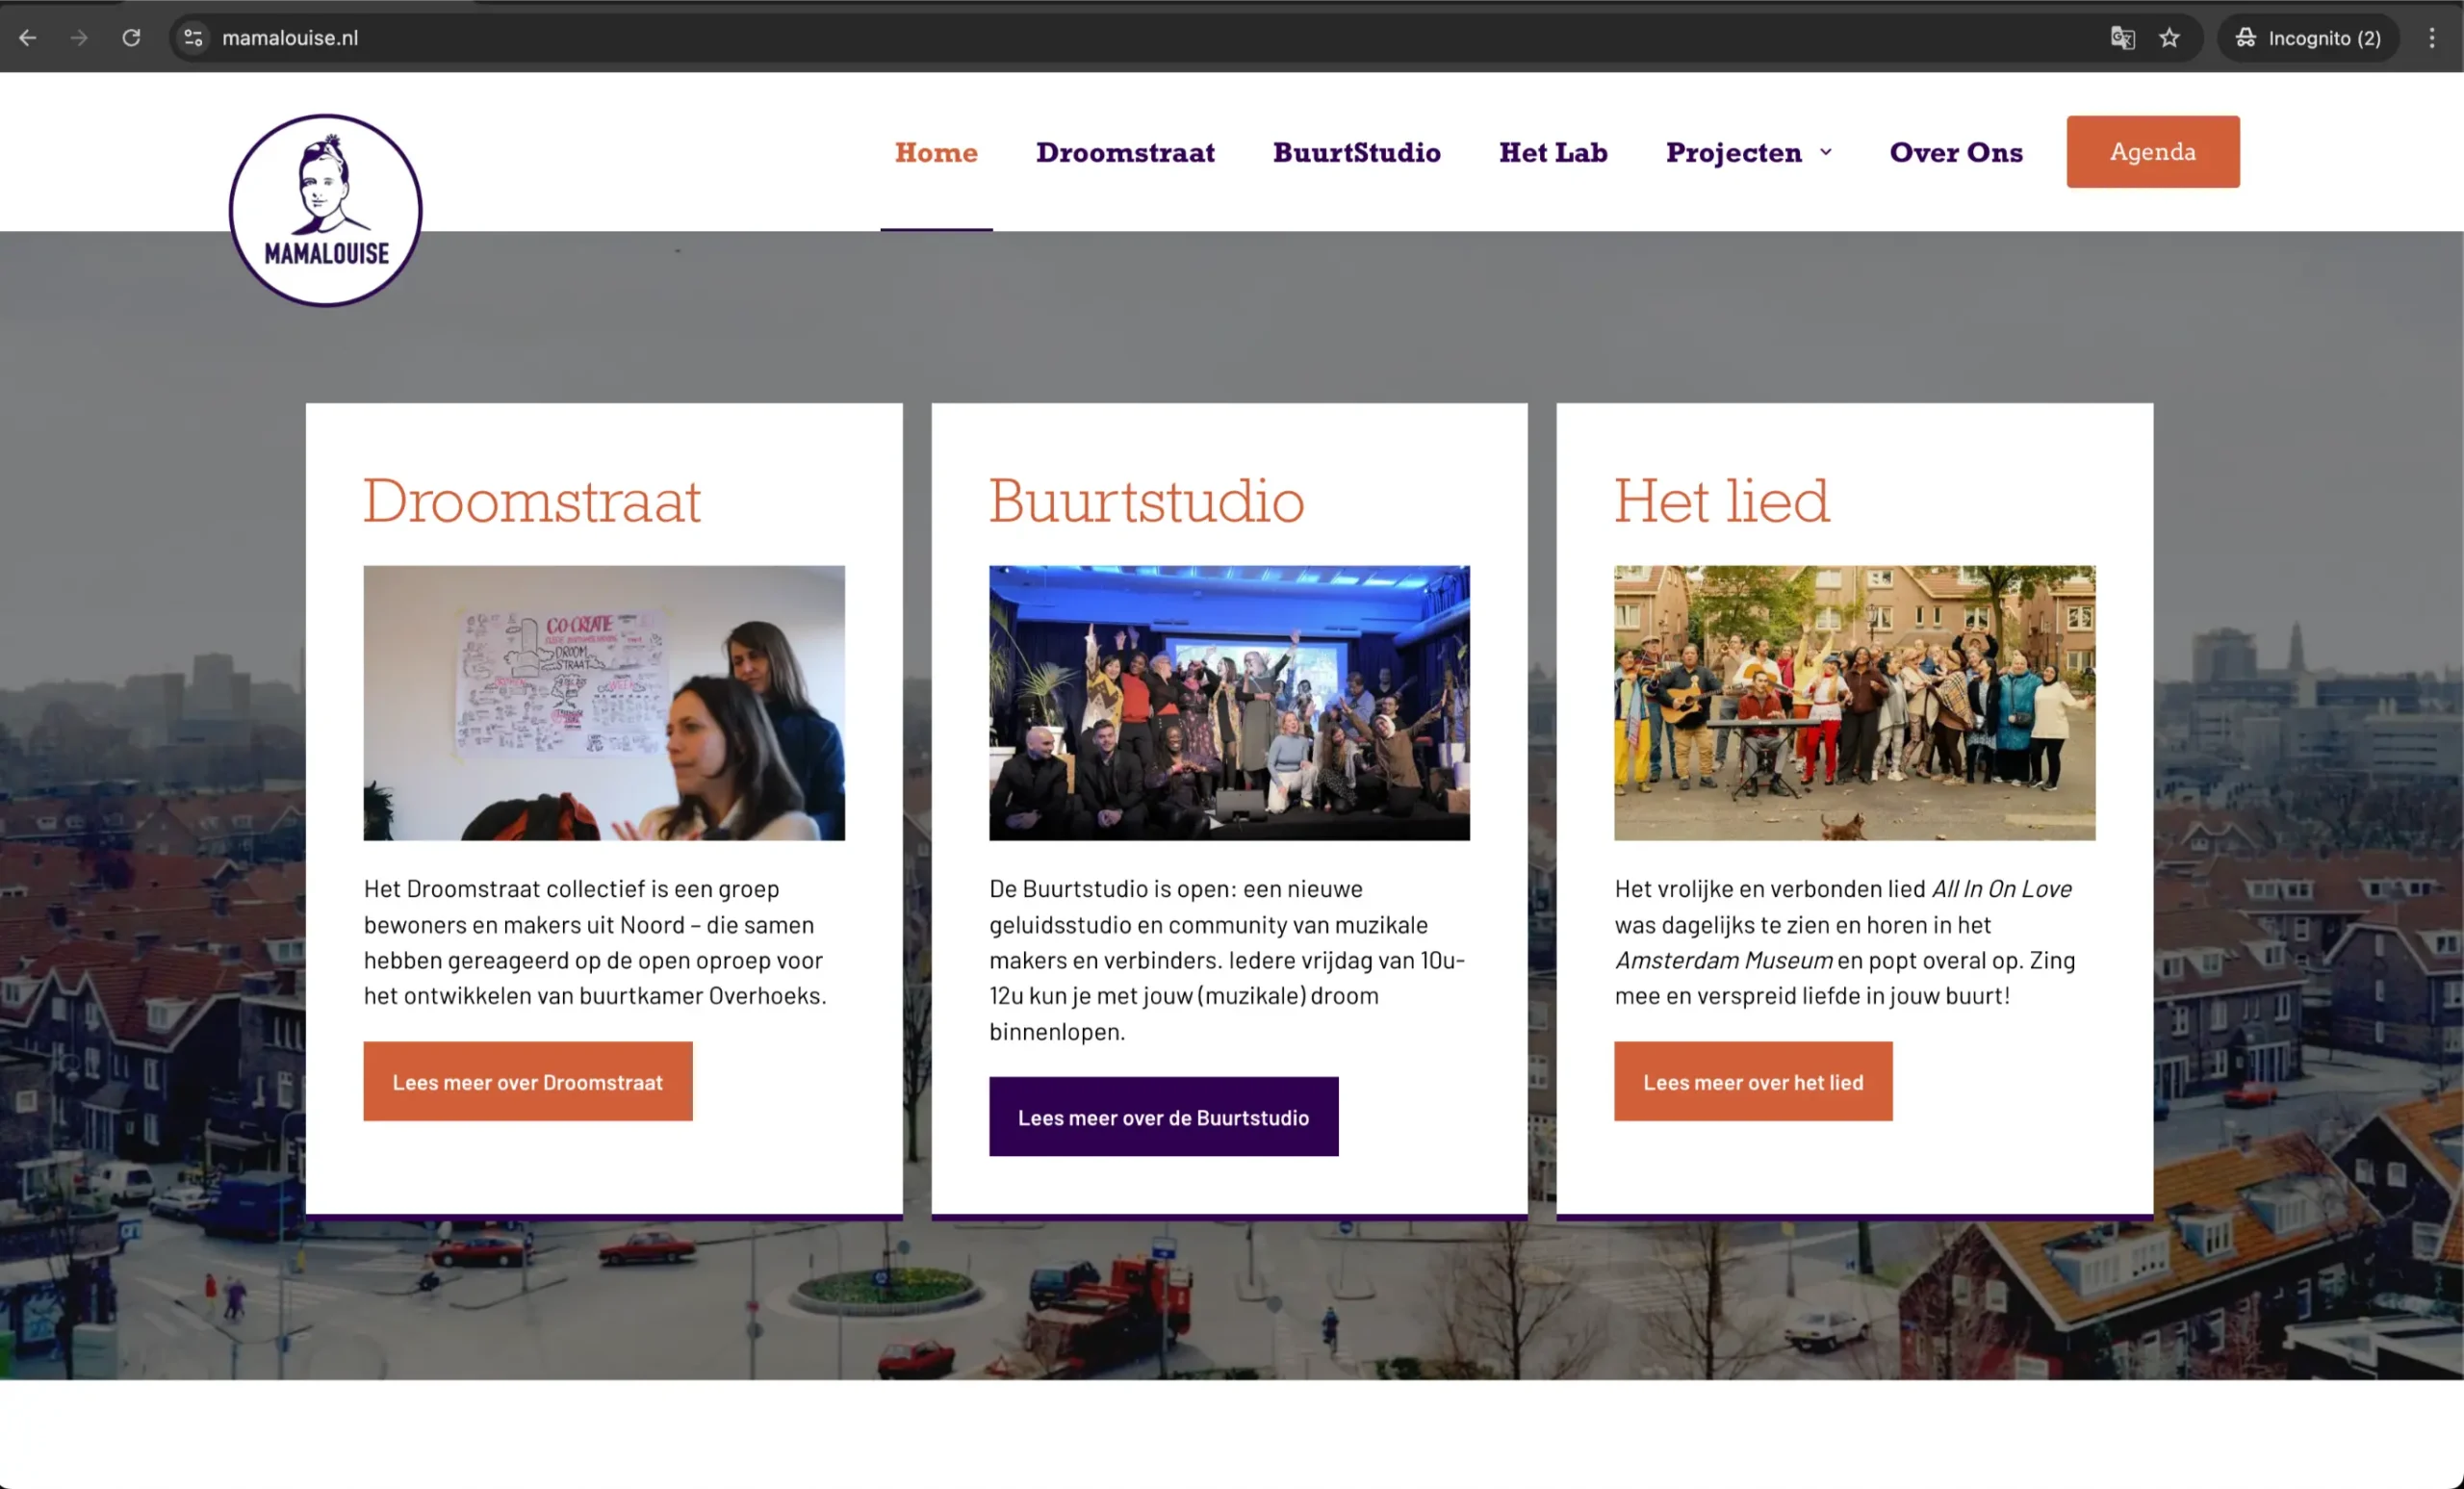The height and width of the screenshot is (1489, 2464).
Task: Open the Over Ons page
Action: 1956,152
